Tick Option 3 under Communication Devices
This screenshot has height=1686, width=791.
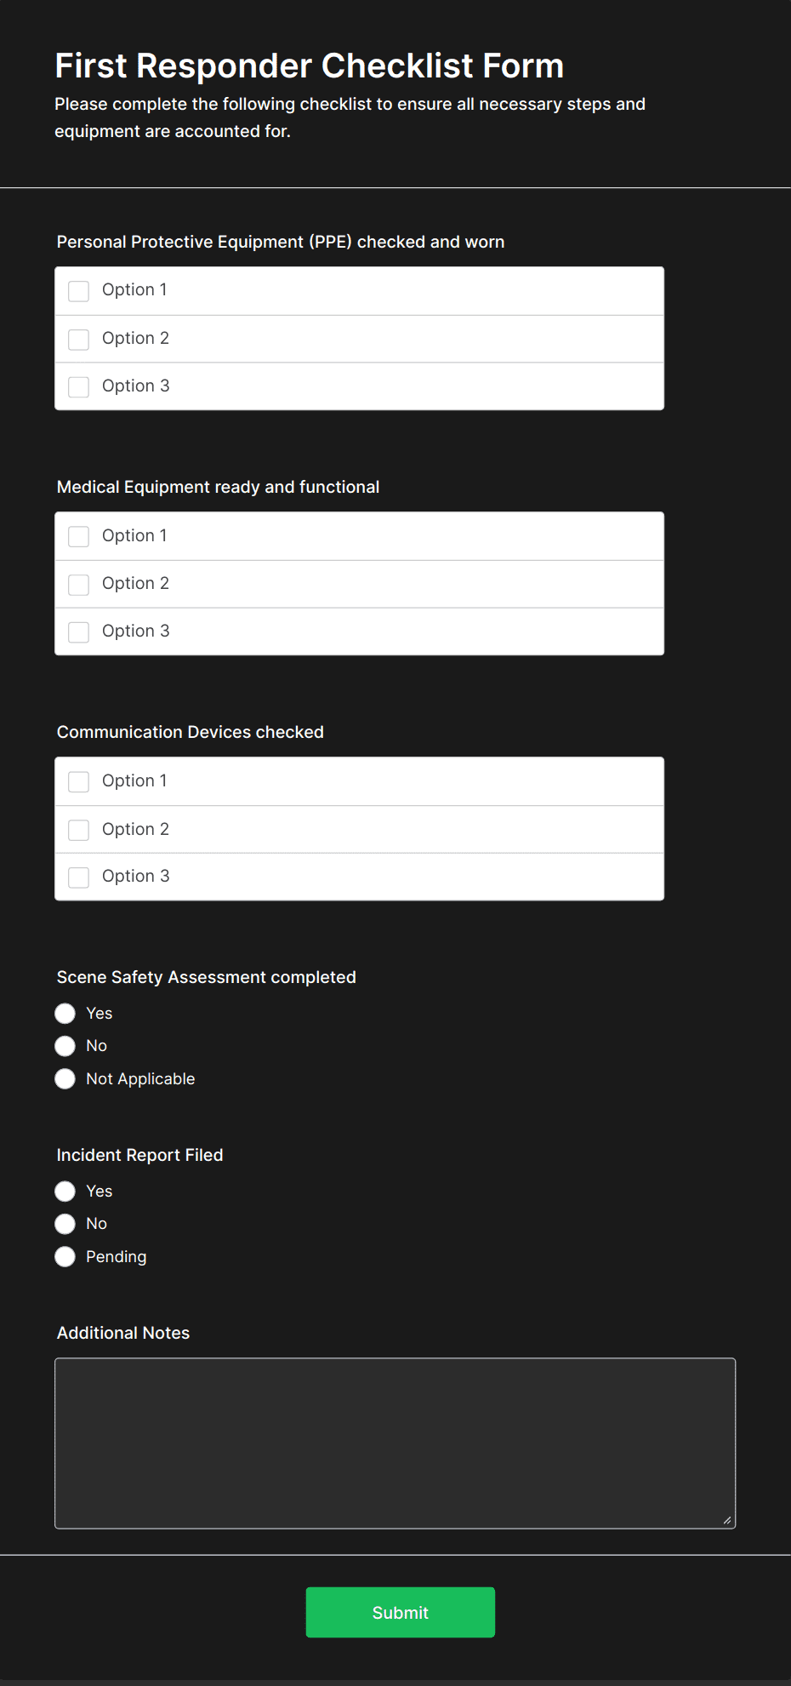point(79,877)
